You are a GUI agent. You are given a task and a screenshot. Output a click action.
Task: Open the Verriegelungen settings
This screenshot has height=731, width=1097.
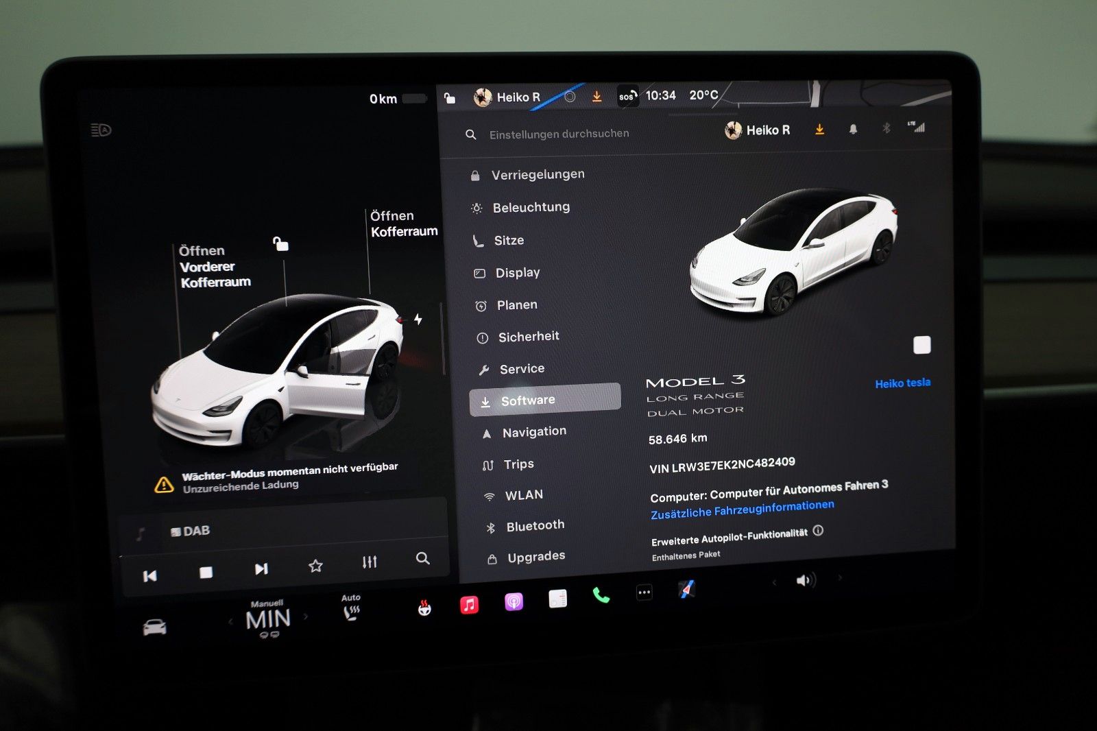coord(528,175)
